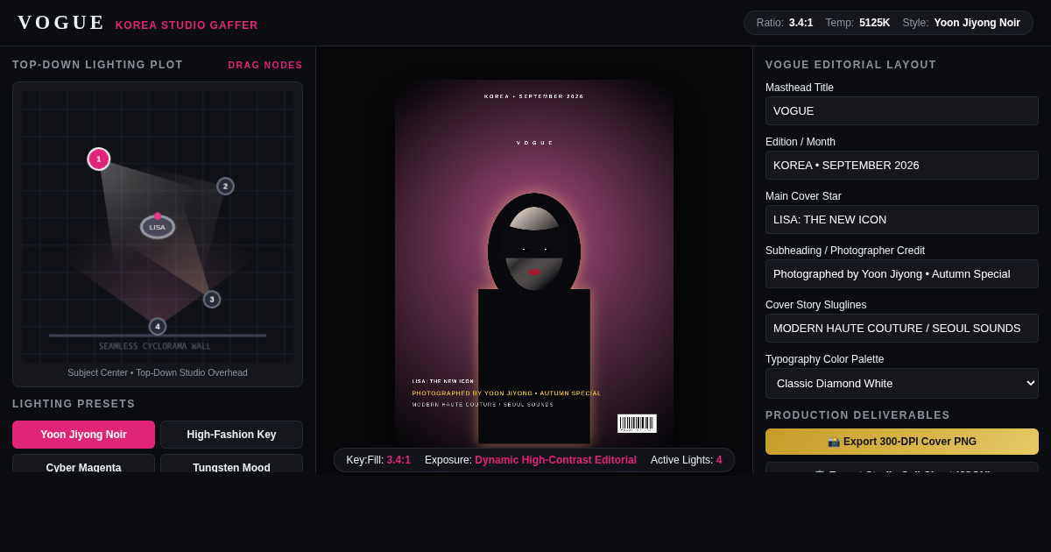Viewport: 1051px width, 552px height.
Task: Click the "SEAMLESS CYCLORAMA WALL" label
Action: [x=155, y=346]
